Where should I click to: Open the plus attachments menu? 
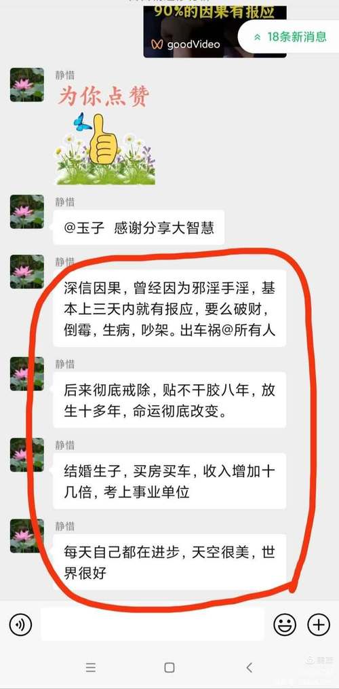319,625
